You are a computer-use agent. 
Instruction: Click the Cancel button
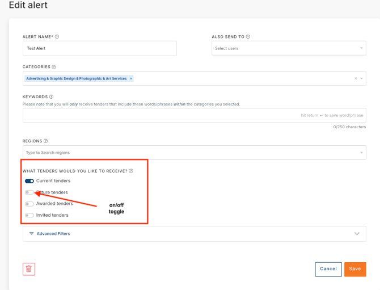pos(328,269)
